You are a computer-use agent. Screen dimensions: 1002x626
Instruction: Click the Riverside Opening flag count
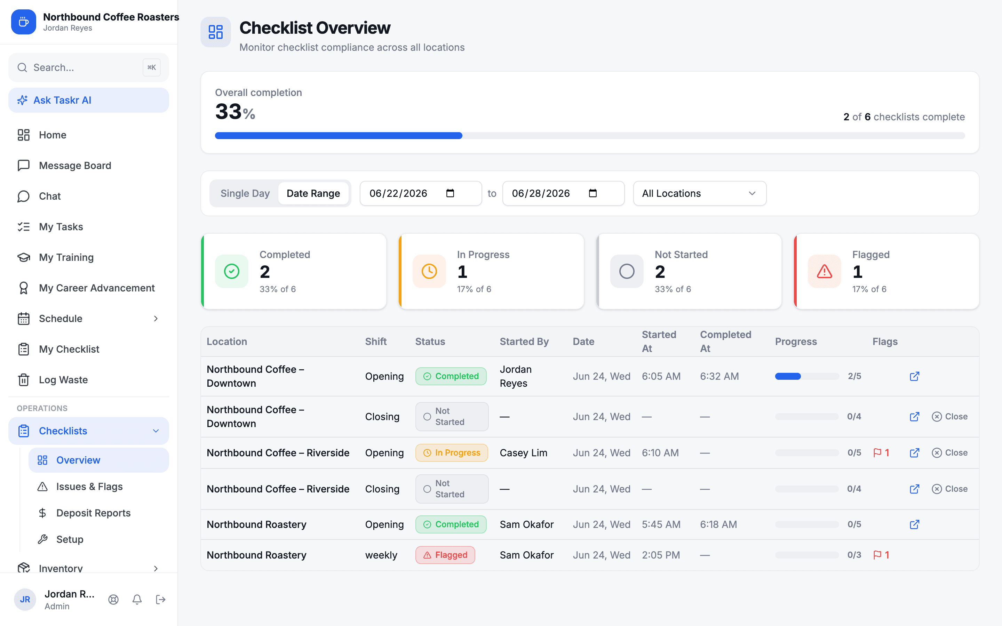[881, 453]
